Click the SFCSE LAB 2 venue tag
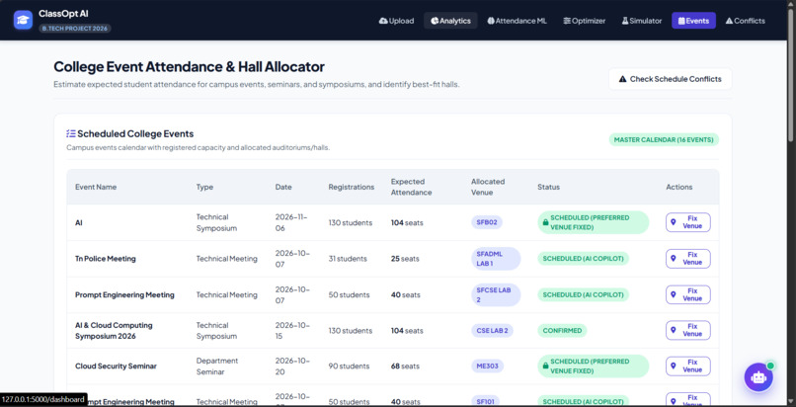 496,294
